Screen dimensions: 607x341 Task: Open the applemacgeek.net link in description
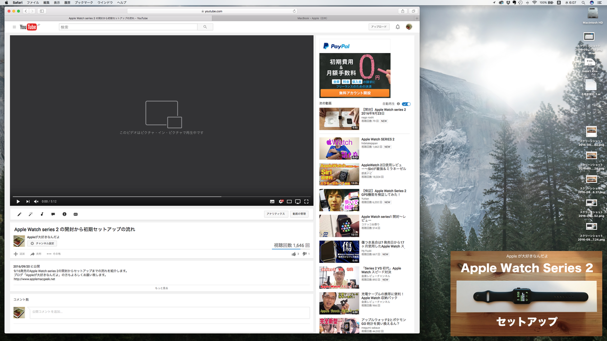pos(34,279)
